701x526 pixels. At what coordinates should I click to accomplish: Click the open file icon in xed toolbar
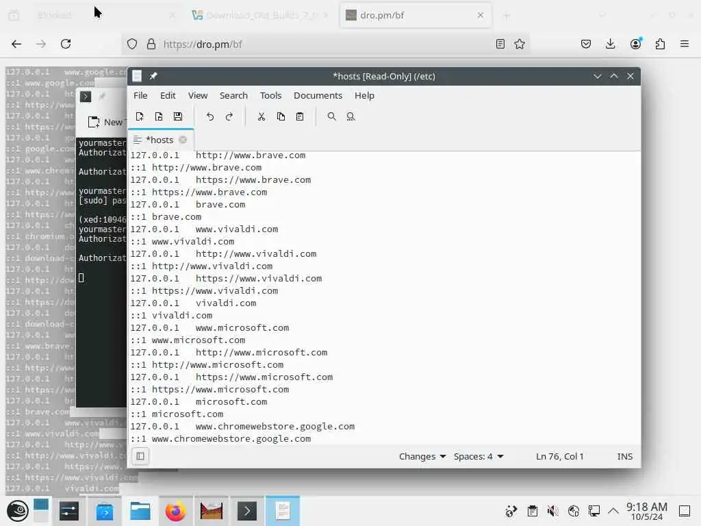pyautogui.click(x=159, y=116)
